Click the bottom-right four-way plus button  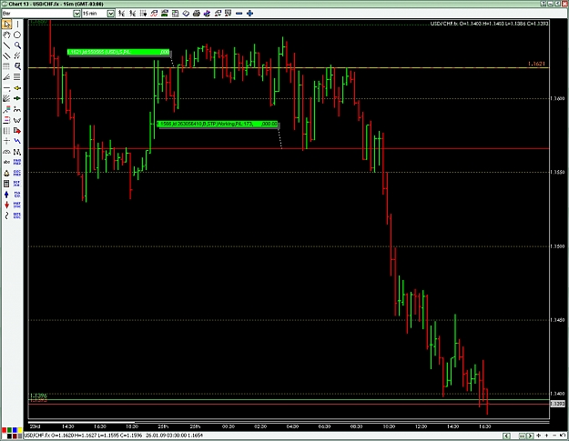pos(539,436)
